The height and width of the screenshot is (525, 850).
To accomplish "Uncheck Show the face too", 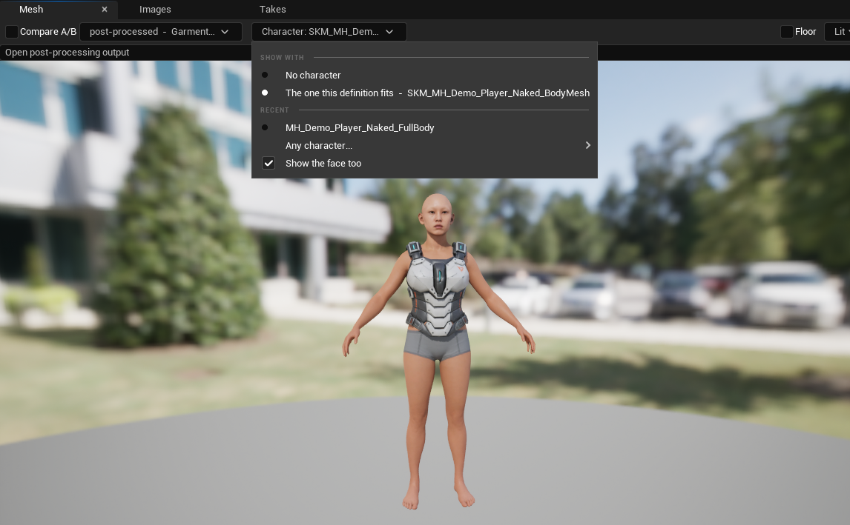I will (268, 164).
